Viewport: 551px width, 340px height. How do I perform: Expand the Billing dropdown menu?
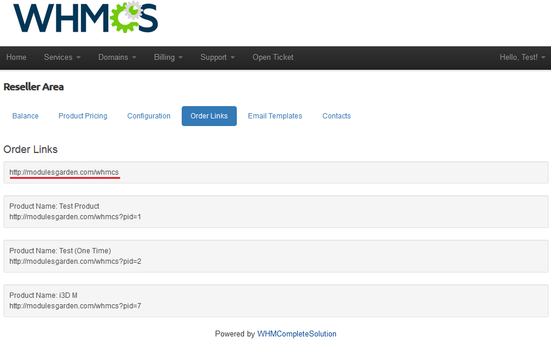point(168,57)
